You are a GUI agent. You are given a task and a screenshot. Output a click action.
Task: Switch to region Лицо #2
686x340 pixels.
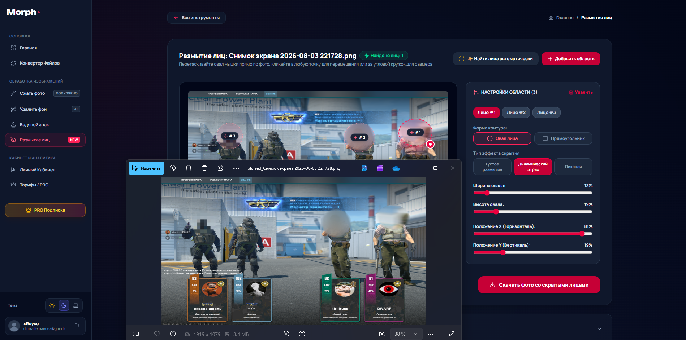516,112
